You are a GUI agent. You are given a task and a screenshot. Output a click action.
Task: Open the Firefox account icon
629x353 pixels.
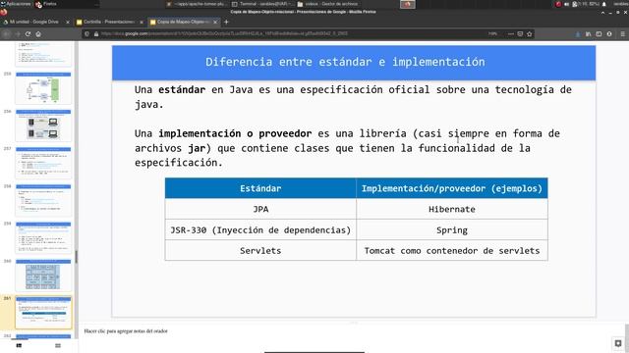tap(609, 34)
